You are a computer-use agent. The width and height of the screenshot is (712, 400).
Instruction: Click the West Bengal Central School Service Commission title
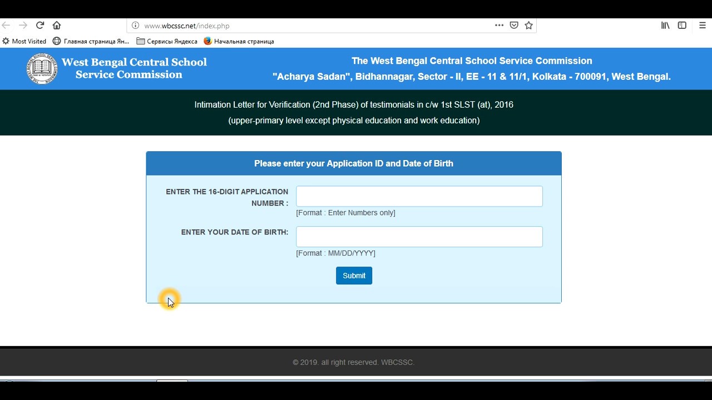(x=133, y=68)
